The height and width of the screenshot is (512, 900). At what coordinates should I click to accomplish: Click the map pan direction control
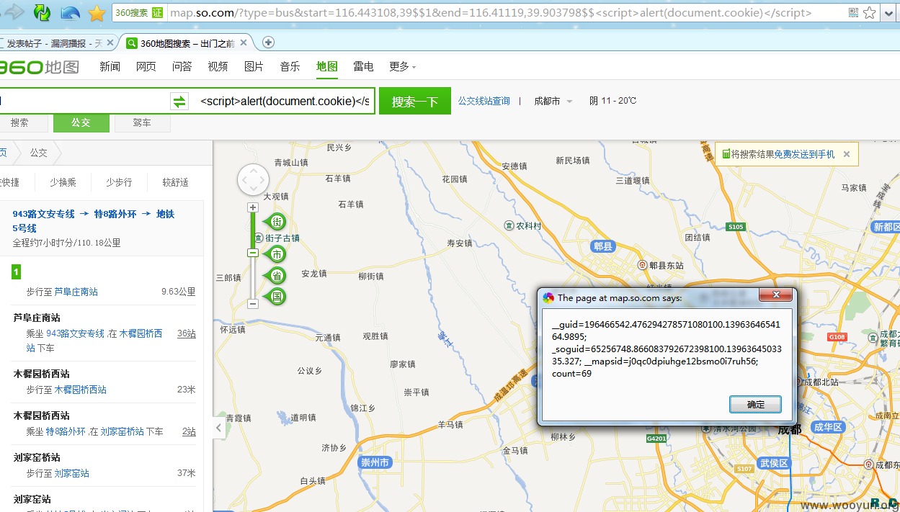[253, 180]
